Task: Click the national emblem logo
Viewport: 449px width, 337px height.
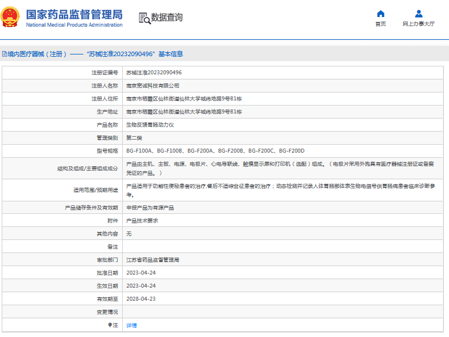Action: coord(10,17)
